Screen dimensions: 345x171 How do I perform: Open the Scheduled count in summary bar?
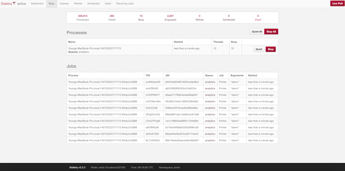[x=229, y=18]
